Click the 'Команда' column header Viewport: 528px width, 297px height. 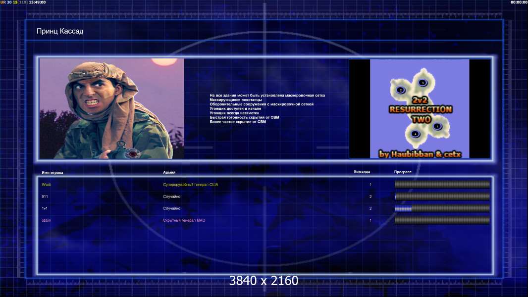point(362,172)
